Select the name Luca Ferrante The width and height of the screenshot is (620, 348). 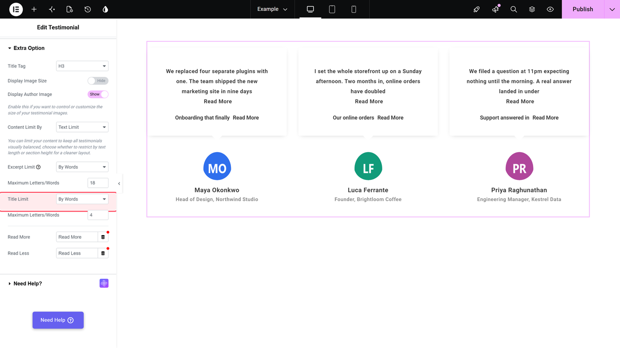368,190
